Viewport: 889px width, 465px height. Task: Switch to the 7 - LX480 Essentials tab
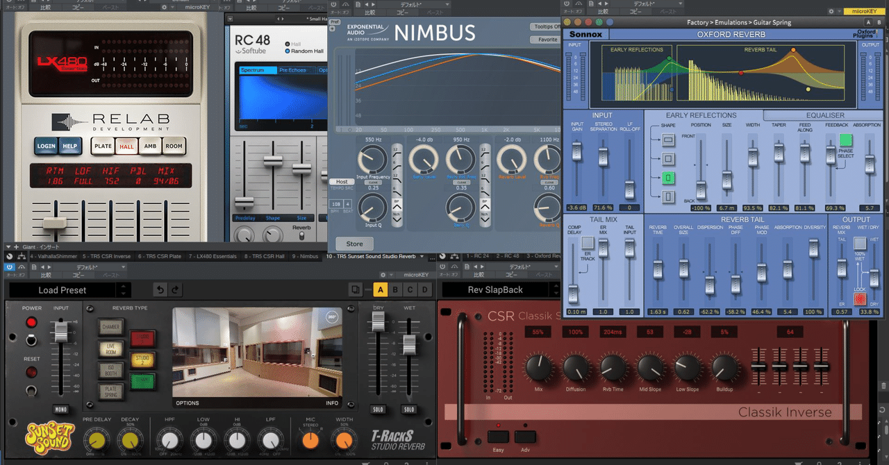point(213,256)
